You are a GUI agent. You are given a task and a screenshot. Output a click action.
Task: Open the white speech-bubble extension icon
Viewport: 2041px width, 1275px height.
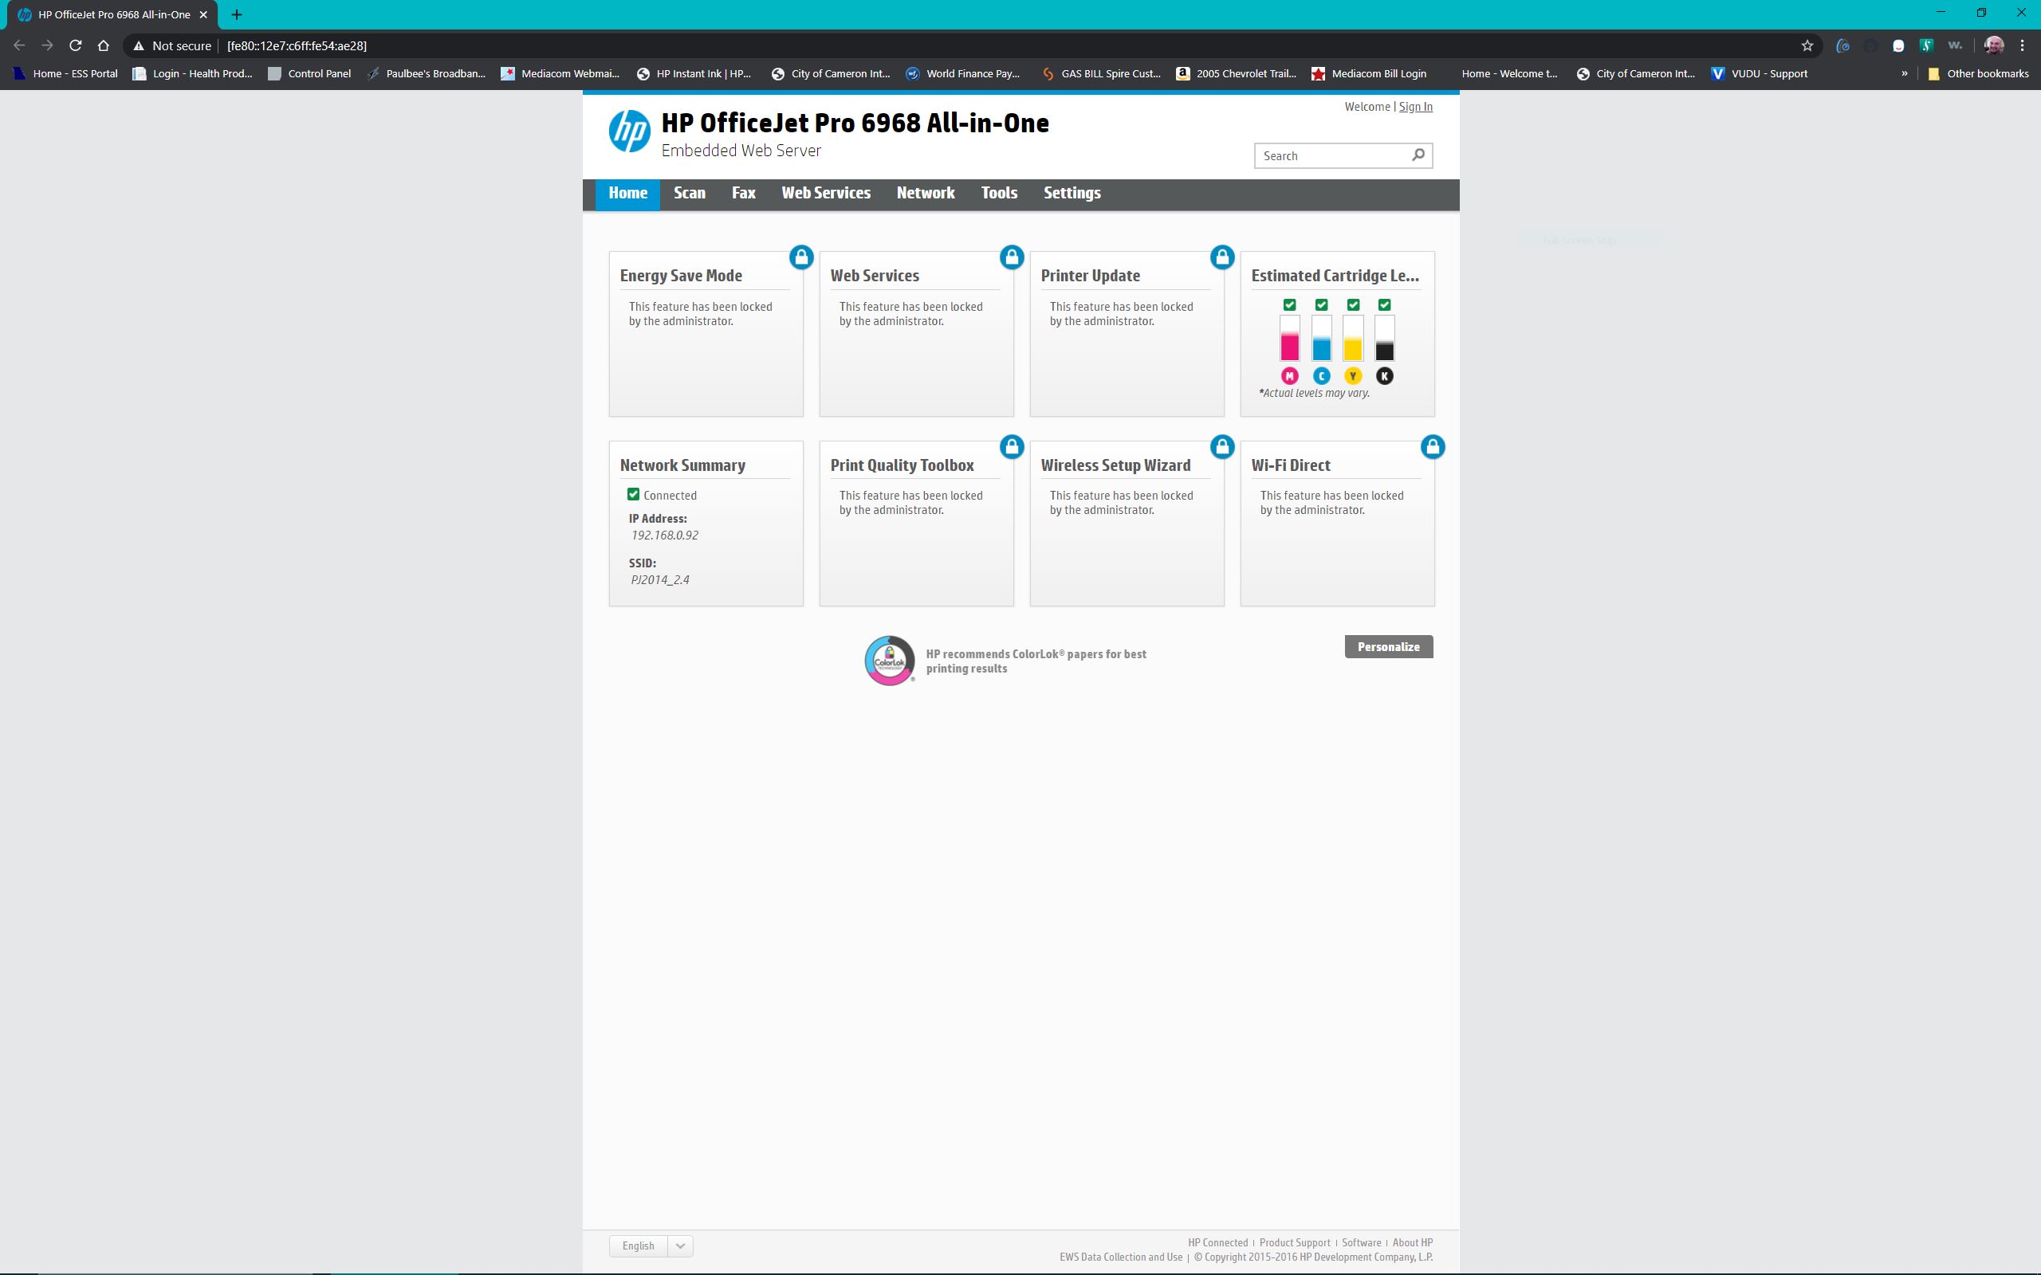click(x=1898, y=45)
